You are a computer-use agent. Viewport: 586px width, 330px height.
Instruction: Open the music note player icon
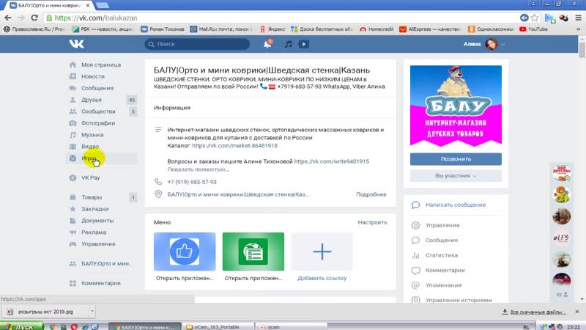[288, 44]
